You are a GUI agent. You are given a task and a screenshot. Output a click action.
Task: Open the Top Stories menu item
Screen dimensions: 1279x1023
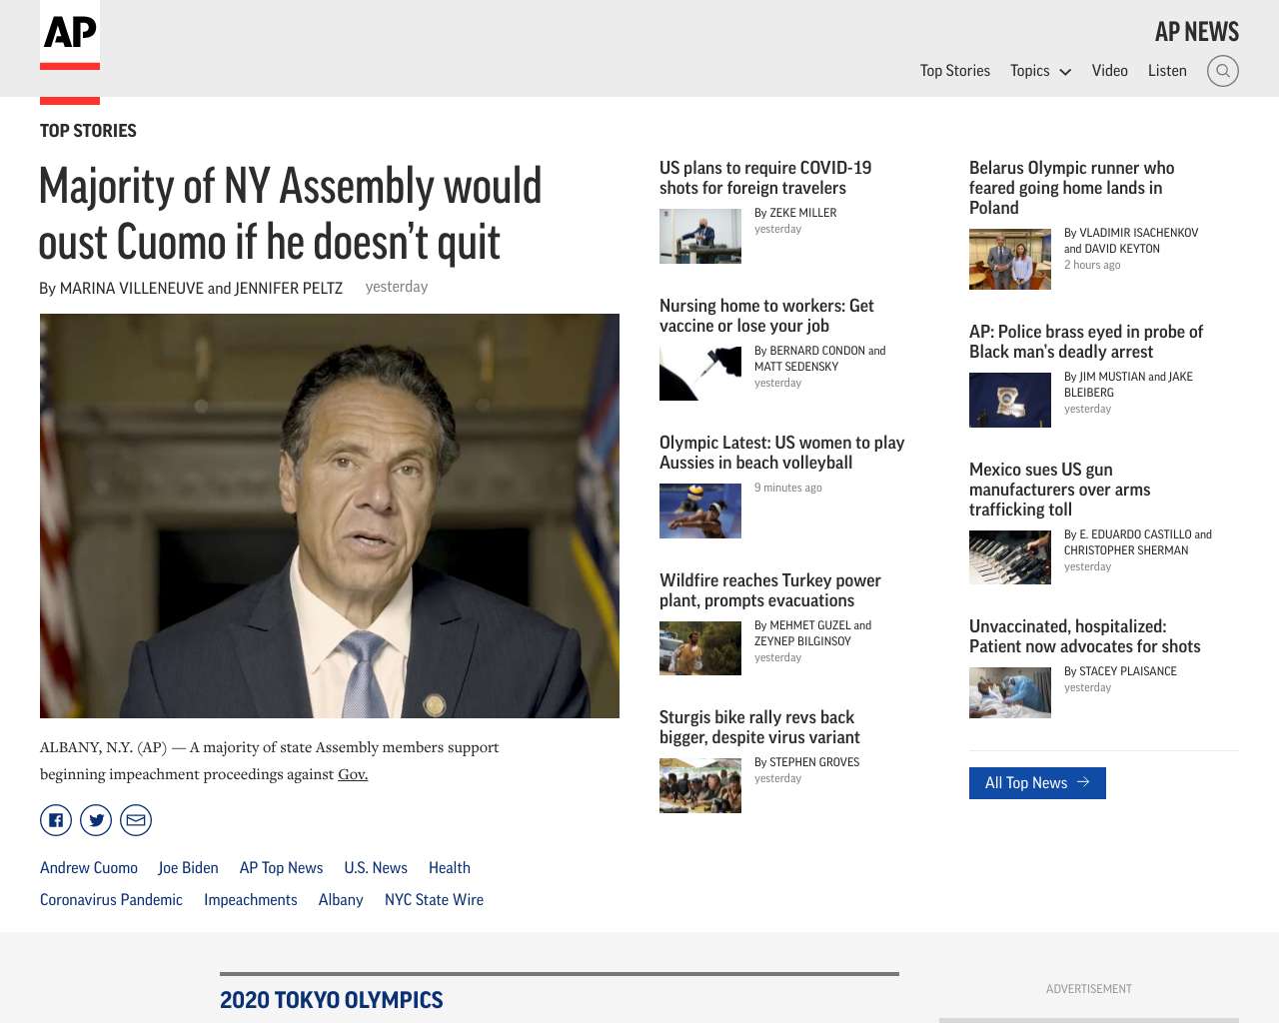pyautogui.click(x=955, y=71)
